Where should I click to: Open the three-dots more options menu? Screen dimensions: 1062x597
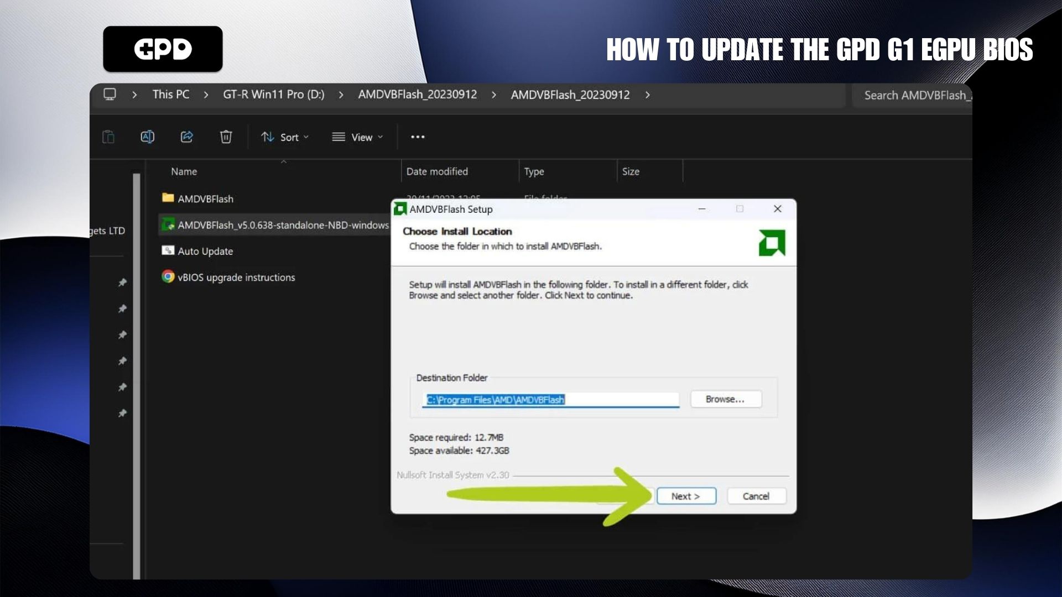click(x=418, y=137)
